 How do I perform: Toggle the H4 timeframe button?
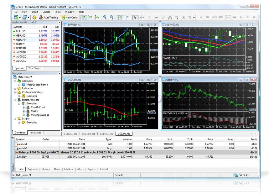[x=235, y=18]
